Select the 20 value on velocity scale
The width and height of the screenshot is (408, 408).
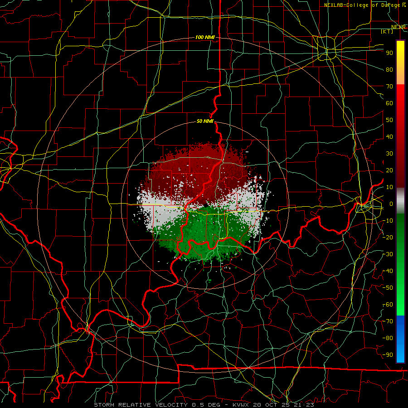click(x=389, y=170)
